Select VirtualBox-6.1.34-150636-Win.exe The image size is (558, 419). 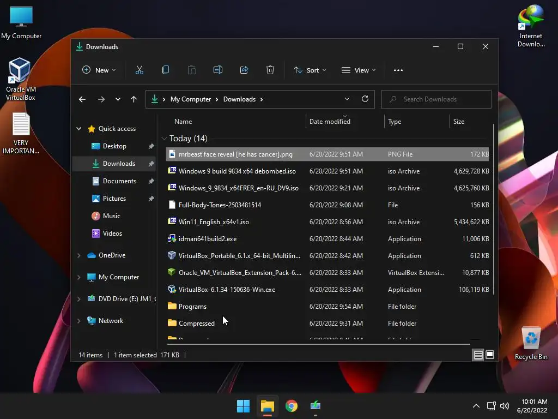click(x=327, y=290)
